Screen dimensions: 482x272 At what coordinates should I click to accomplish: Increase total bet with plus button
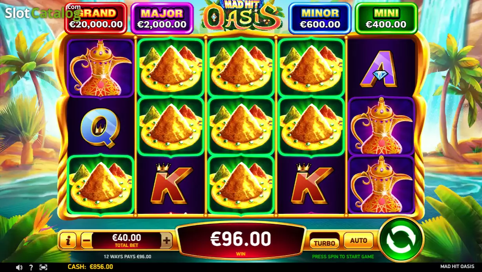(166, 241)
